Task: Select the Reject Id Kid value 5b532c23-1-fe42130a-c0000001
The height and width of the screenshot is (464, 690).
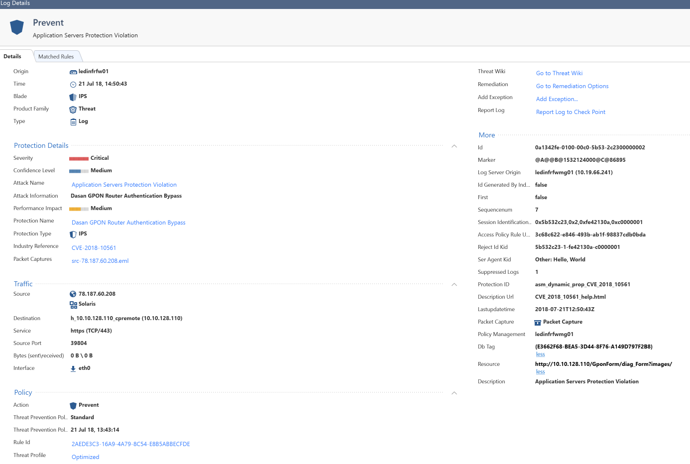Action: 577,247
